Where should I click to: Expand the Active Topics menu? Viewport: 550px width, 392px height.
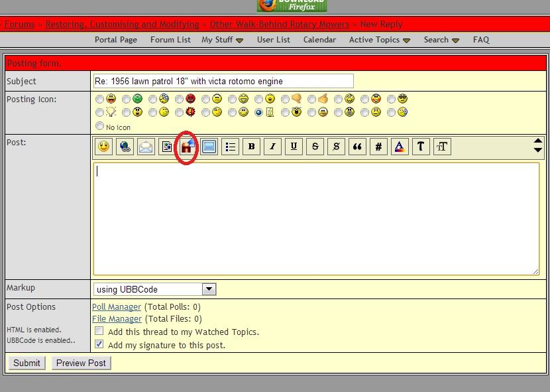379,40
